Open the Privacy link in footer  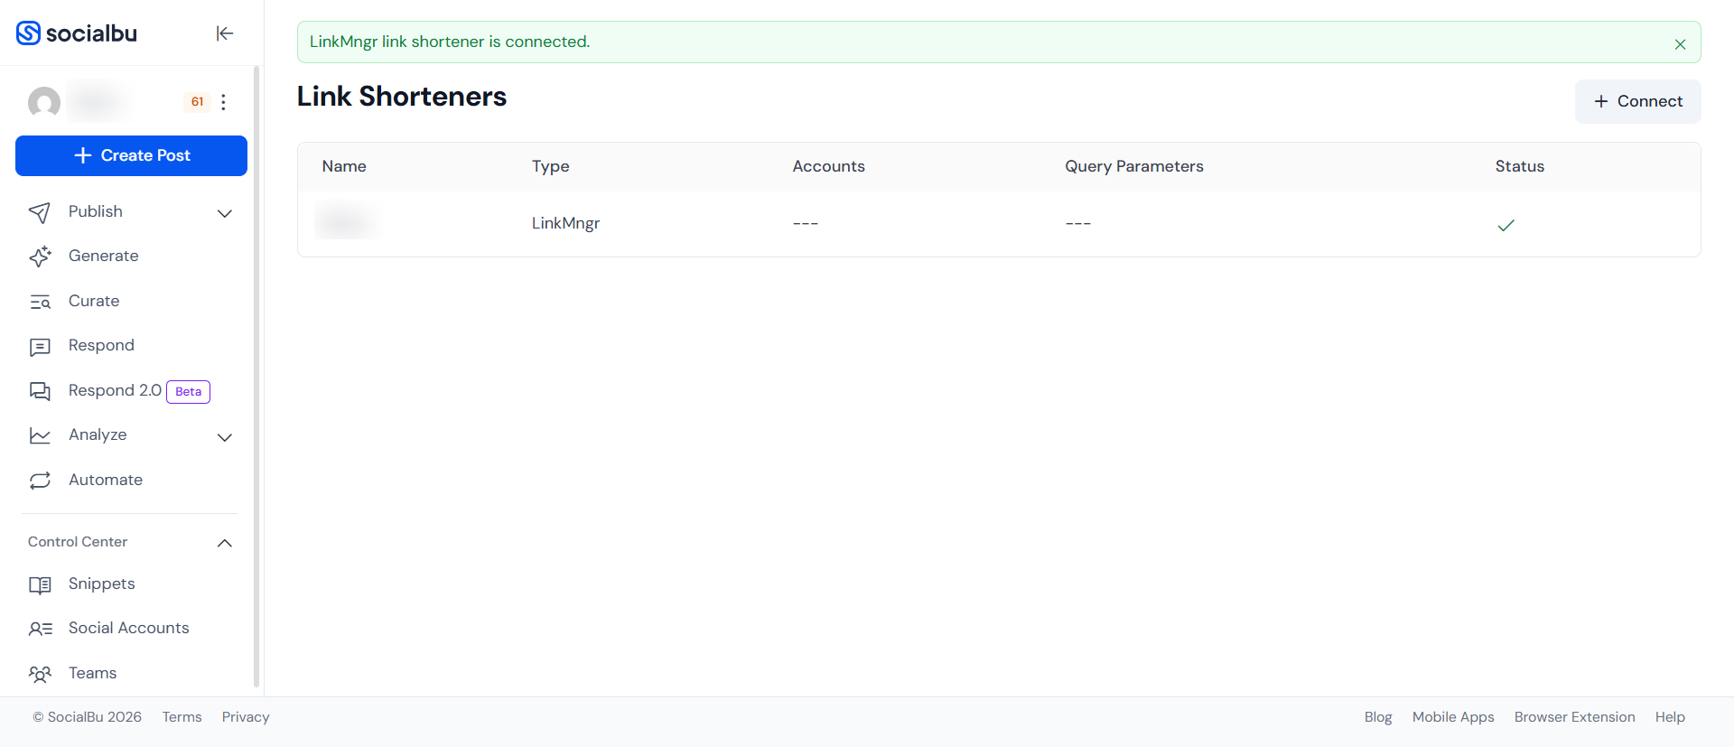point(246,717)
